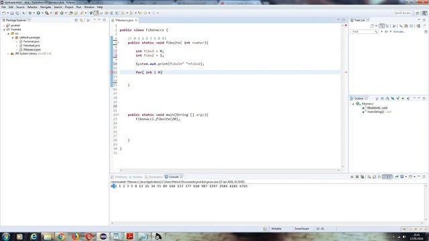Select the Console tab

point(174,177)
